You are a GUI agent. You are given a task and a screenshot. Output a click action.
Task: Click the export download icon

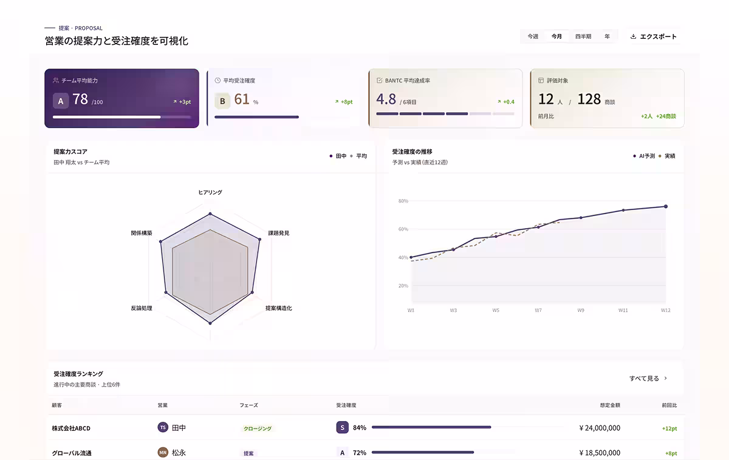(633, 36)
